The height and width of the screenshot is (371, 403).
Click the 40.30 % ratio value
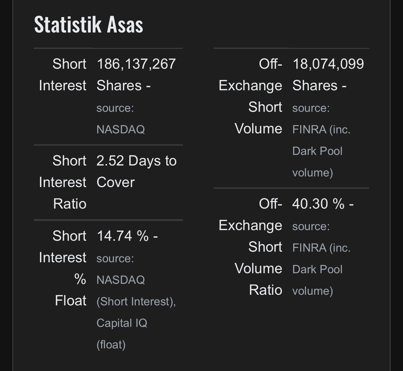(x=323, y=204)
